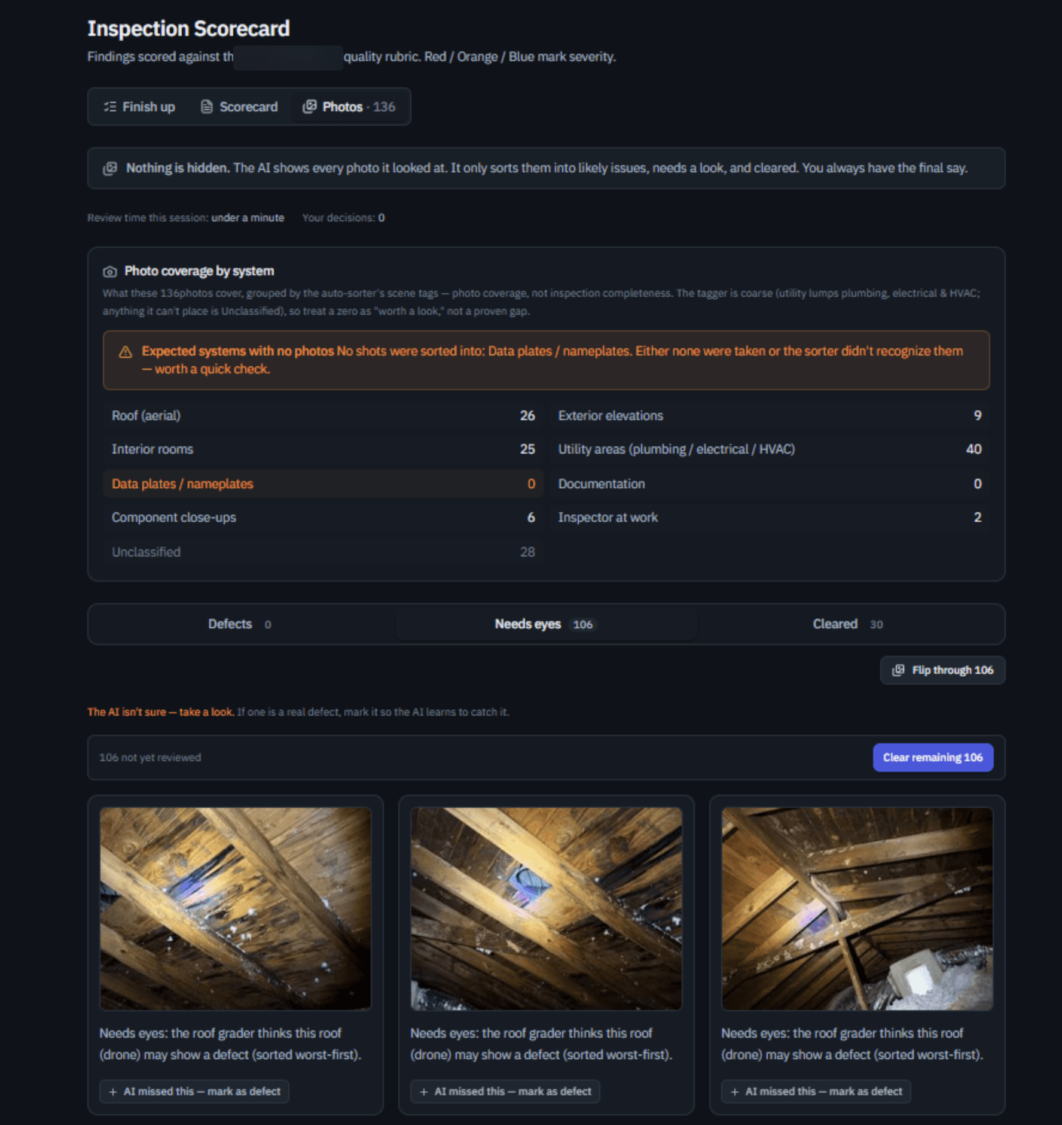Click the icon in Flip through 106 button
This screenshot has width=1062, height=1125.
[x=898, y=670]
